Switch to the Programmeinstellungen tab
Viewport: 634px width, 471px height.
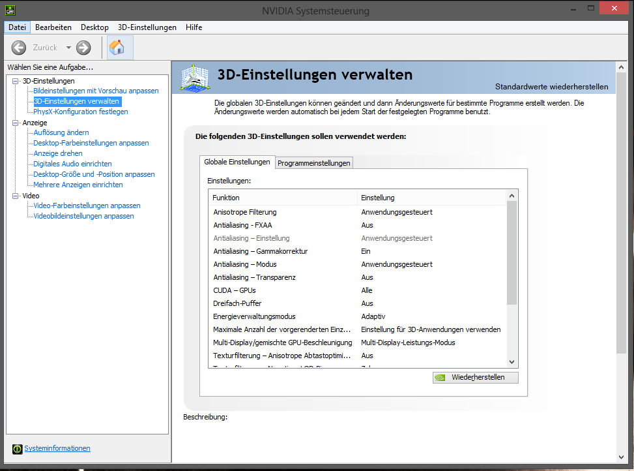point(314,163)
